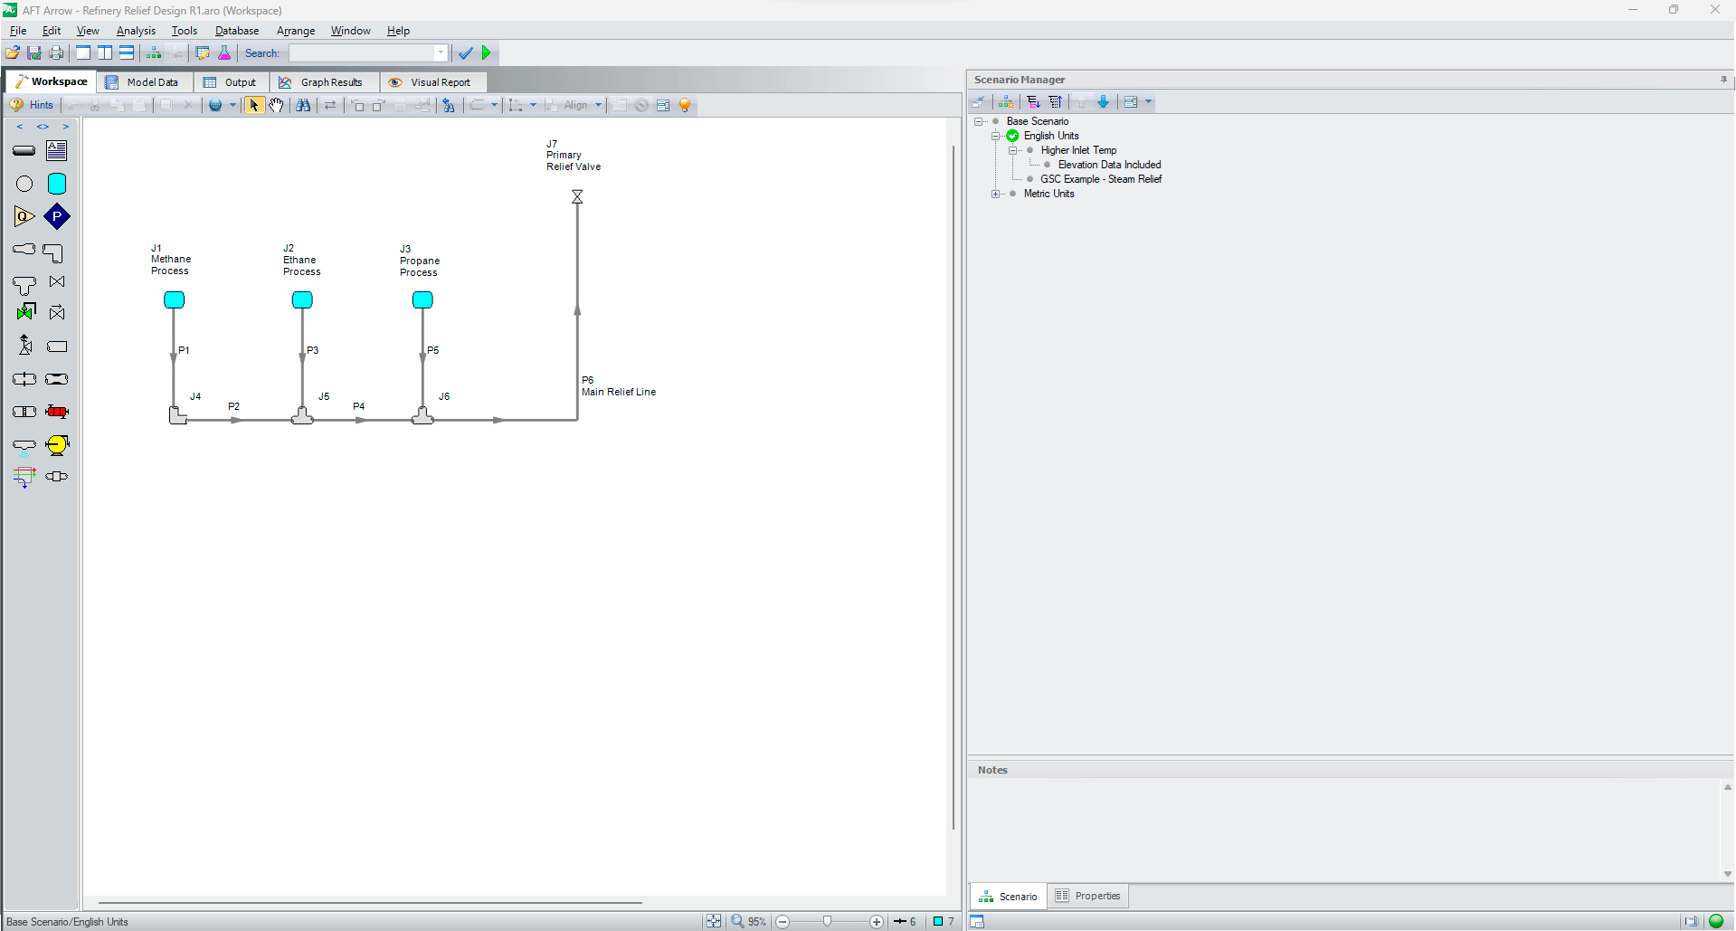This screenshot has width=1736, height=931.
Task: Open the pink flask fluid properties icon
Action: (x=224, y=53)
